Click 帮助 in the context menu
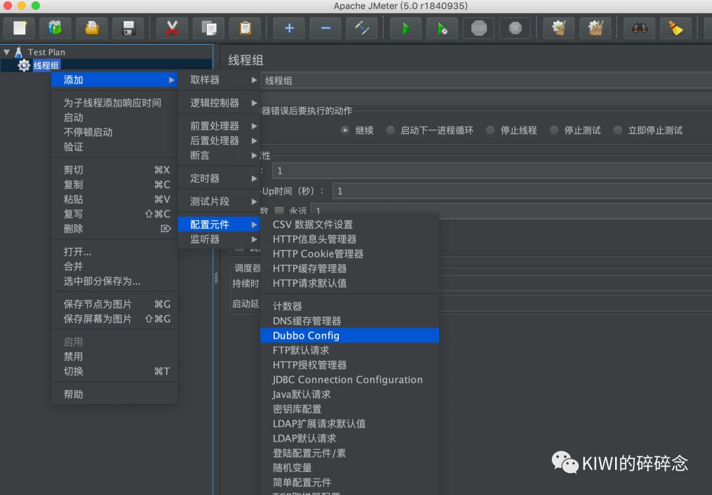The image size is (712, 495). 114,394
